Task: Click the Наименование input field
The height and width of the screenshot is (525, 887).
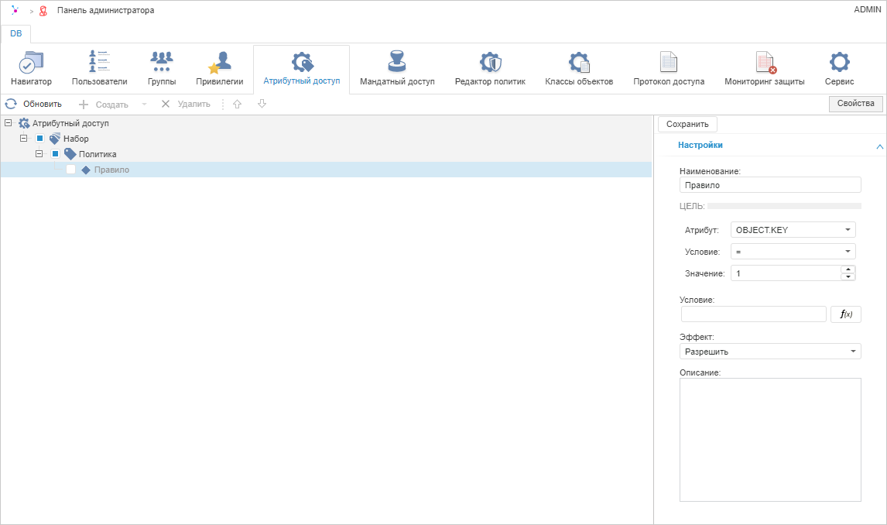Action: pyautogui.click(x=769, y=185)
